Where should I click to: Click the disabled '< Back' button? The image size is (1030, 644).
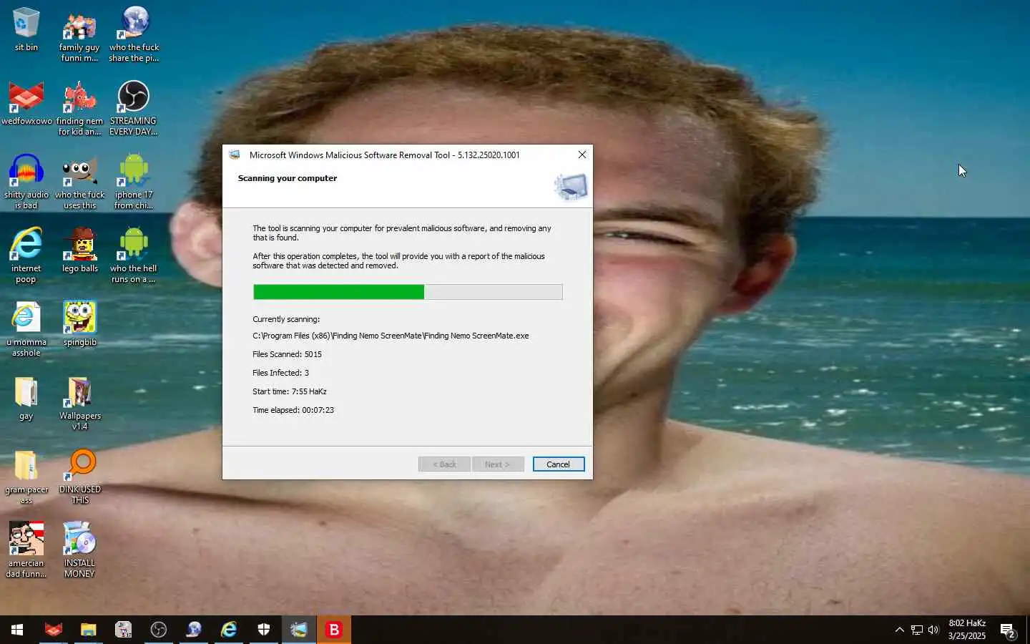444,464
